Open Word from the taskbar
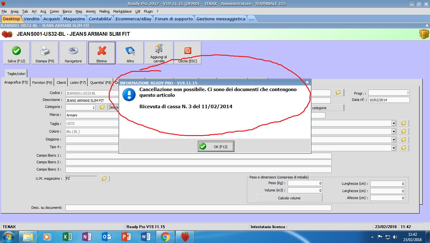The image size is (430, 243). click(146, 237)
